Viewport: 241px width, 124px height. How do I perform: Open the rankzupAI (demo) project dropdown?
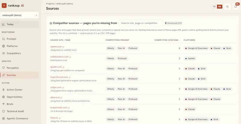pyautogui.click(x=19, y=15)
